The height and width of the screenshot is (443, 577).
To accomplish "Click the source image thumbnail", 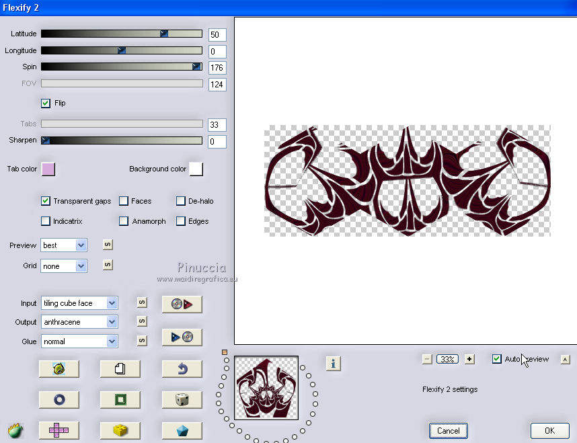I will (x=266, y=388).
